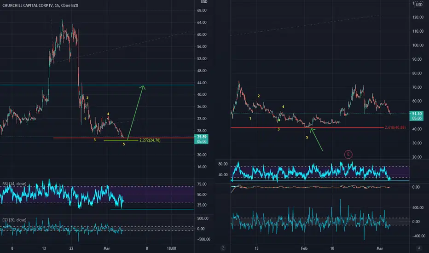
Task: Open the USD currency selector on right chart
Action: [419, 5]
